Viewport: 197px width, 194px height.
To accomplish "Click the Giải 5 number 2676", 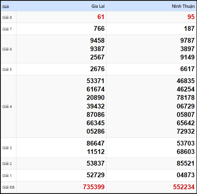I will [x=97, y=69].
